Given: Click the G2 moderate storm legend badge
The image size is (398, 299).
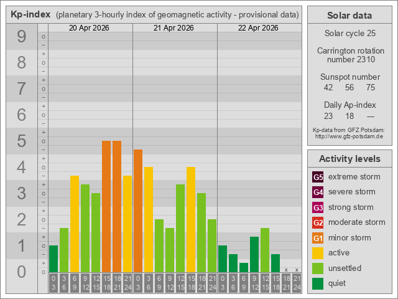Looking at the screenshot, I should pyautogui.click(x=318, y=222).
